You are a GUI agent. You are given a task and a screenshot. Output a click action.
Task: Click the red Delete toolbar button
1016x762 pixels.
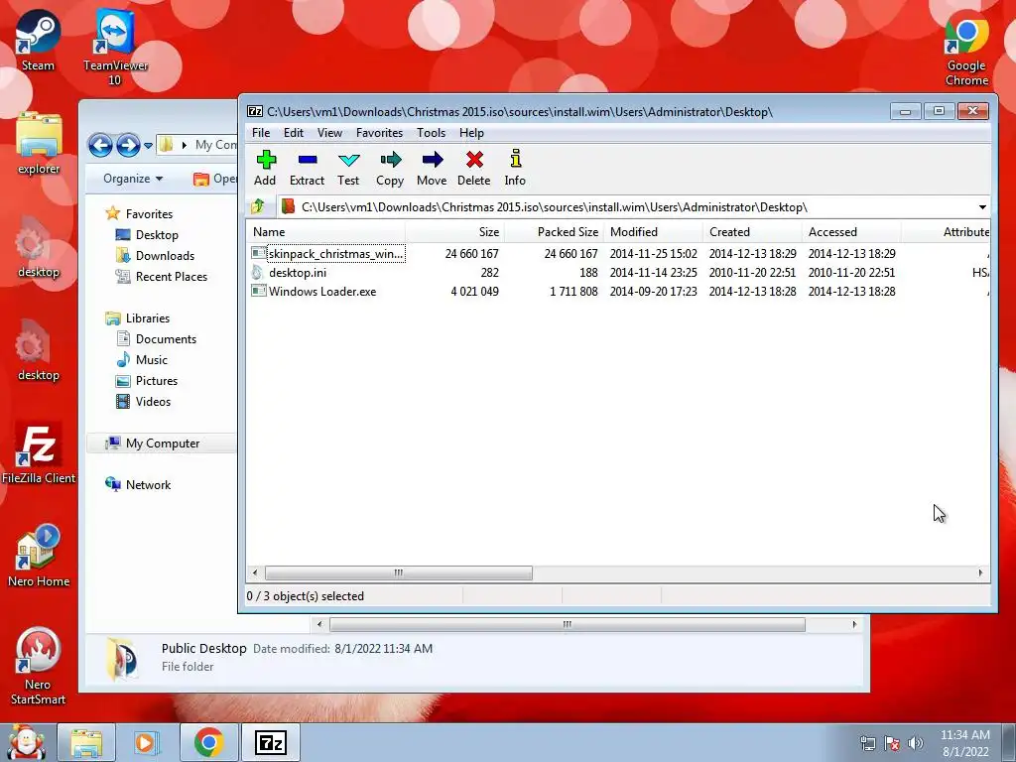coord(474,168)
